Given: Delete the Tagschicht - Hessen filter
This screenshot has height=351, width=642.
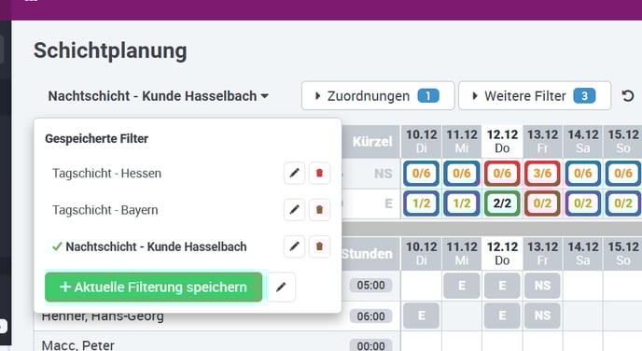Looking at the screenshot, I should pos(319,173).
